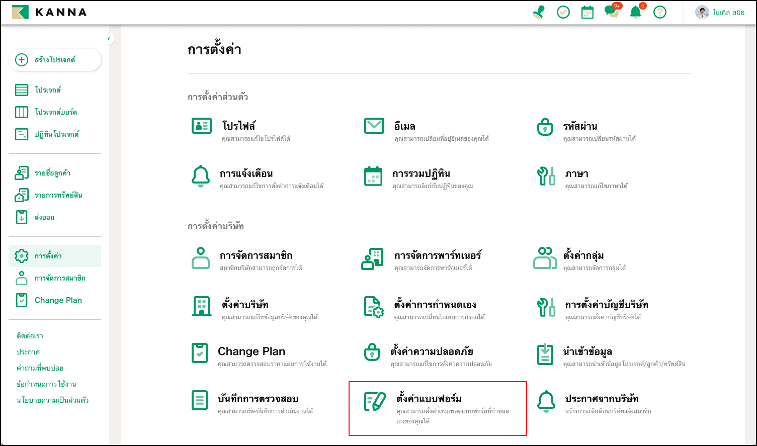
Task: Open นำเข้าข้อมูล import data setting
Action: pyautogui.click(x=587, y=352)
